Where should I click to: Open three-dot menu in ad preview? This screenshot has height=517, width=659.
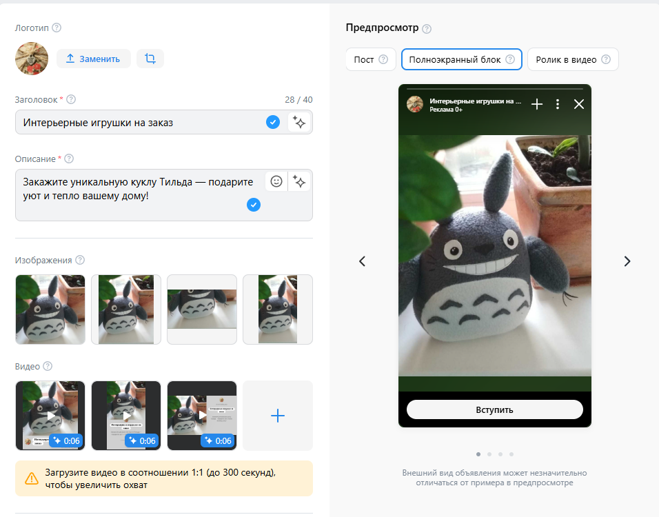coord(558,104)
